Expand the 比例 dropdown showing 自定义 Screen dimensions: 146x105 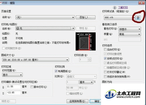(81, 76)
